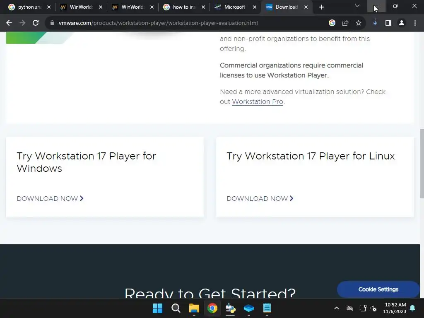Screen dimensions: 424x318
Task: Close the Download tab
Action: [306, 7]
